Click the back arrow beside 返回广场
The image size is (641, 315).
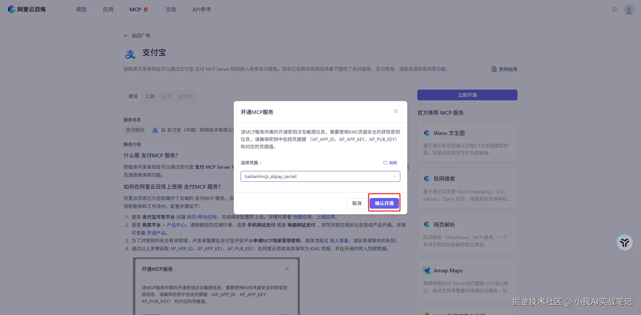point(126,36)
